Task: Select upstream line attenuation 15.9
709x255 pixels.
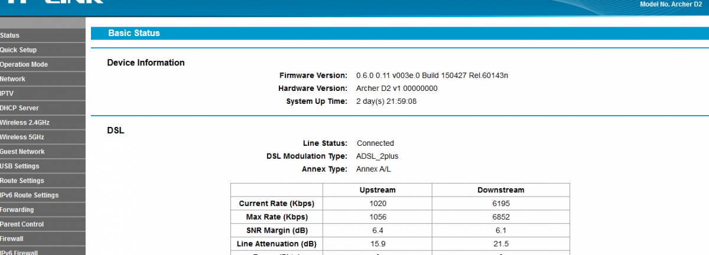Action: [378, 244]
